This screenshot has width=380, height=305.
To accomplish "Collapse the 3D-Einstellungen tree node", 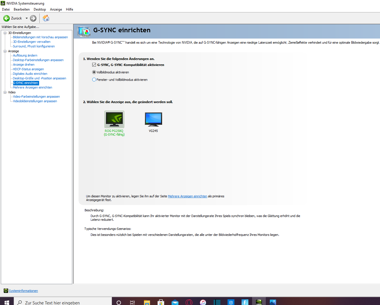I will click(5, 33).
